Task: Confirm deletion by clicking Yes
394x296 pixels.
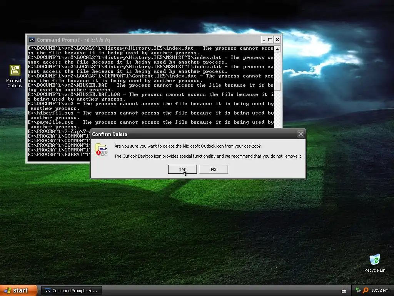Action: click(182, 170)
